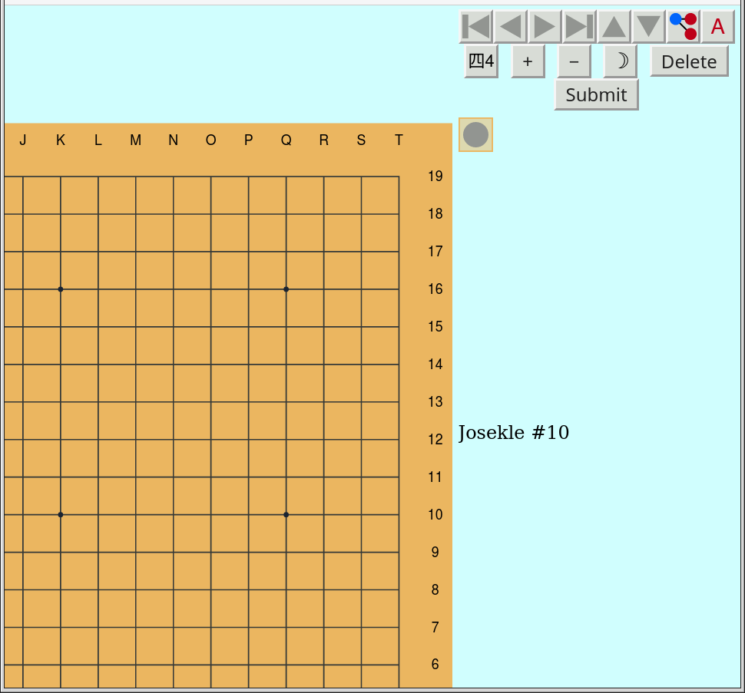
Task: Place a stone on K10 star point
Action: [x=61, y=515]
